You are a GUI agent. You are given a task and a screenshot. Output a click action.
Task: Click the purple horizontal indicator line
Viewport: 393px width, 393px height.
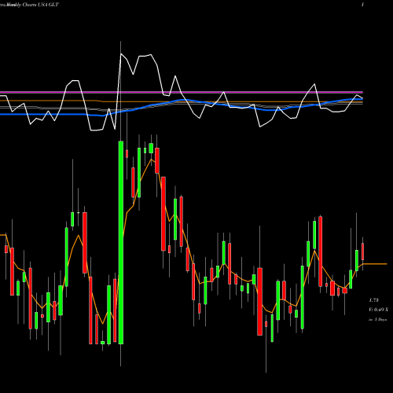click(182, 92)
